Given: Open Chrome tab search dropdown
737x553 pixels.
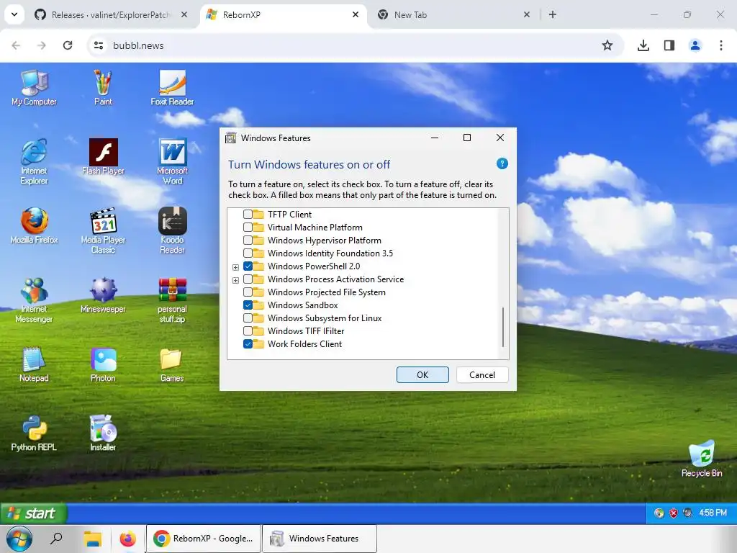Looking at the screenshot, I should pos(14,14).
